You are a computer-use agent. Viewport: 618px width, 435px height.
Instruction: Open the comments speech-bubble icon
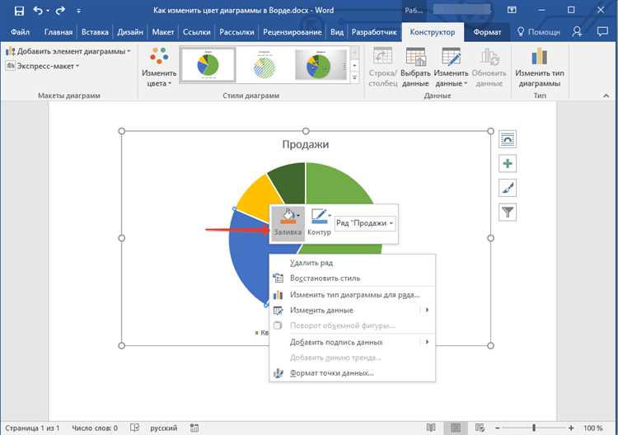[602, 32]
